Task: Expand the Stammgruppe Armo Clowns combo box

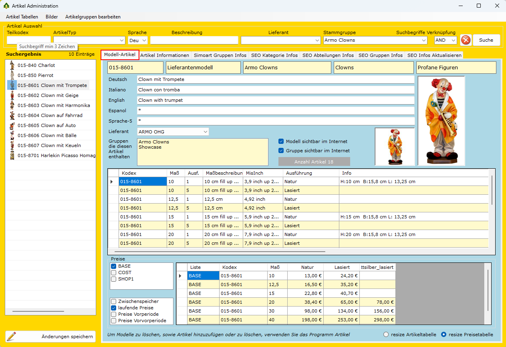Action: tap(424, 40)
